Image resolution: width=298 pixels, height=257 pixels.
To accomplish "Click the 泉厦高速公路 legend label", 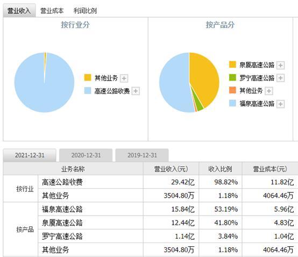I will click(x=257, y=65).
